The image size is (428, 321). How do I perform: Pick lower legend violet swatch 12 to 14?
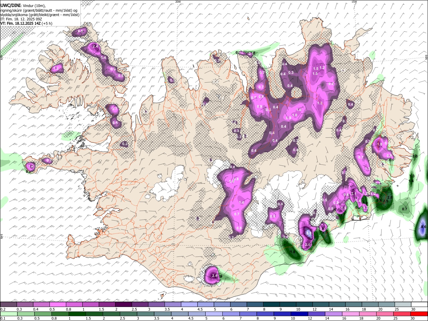tap(316, 314)
